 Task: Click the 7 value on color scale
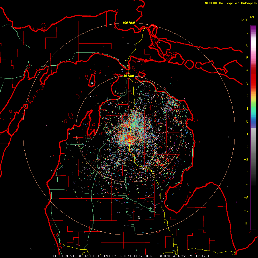[247, 32]
